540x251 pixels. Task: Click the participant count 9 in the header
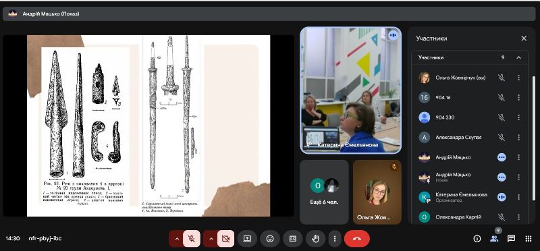tap(503, 57)
